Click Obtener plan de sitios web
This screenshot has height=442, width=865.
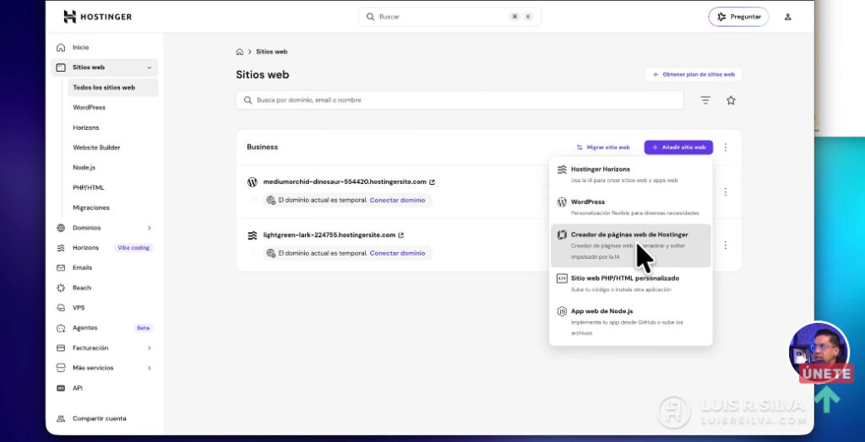point(694,74)
